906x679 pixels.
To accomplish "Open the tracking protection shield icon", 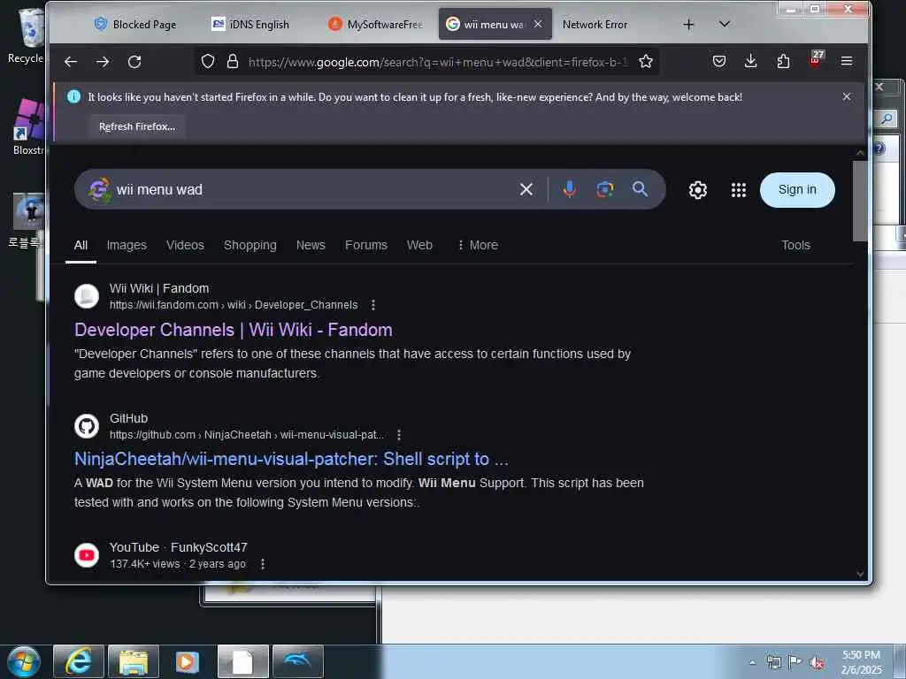I will (208, 61).
